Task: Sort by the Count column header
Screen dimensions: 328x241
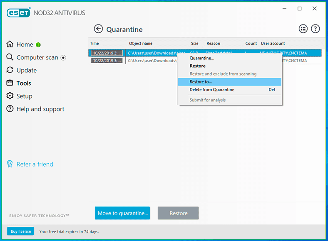Action: (x=251, y=44)
